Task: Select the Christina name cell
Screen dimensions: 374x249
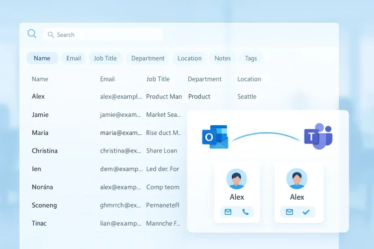Action: point(45,151)
